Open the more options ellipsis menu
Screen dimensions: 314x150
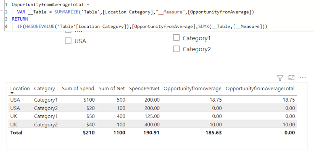(x=303, y=77)
